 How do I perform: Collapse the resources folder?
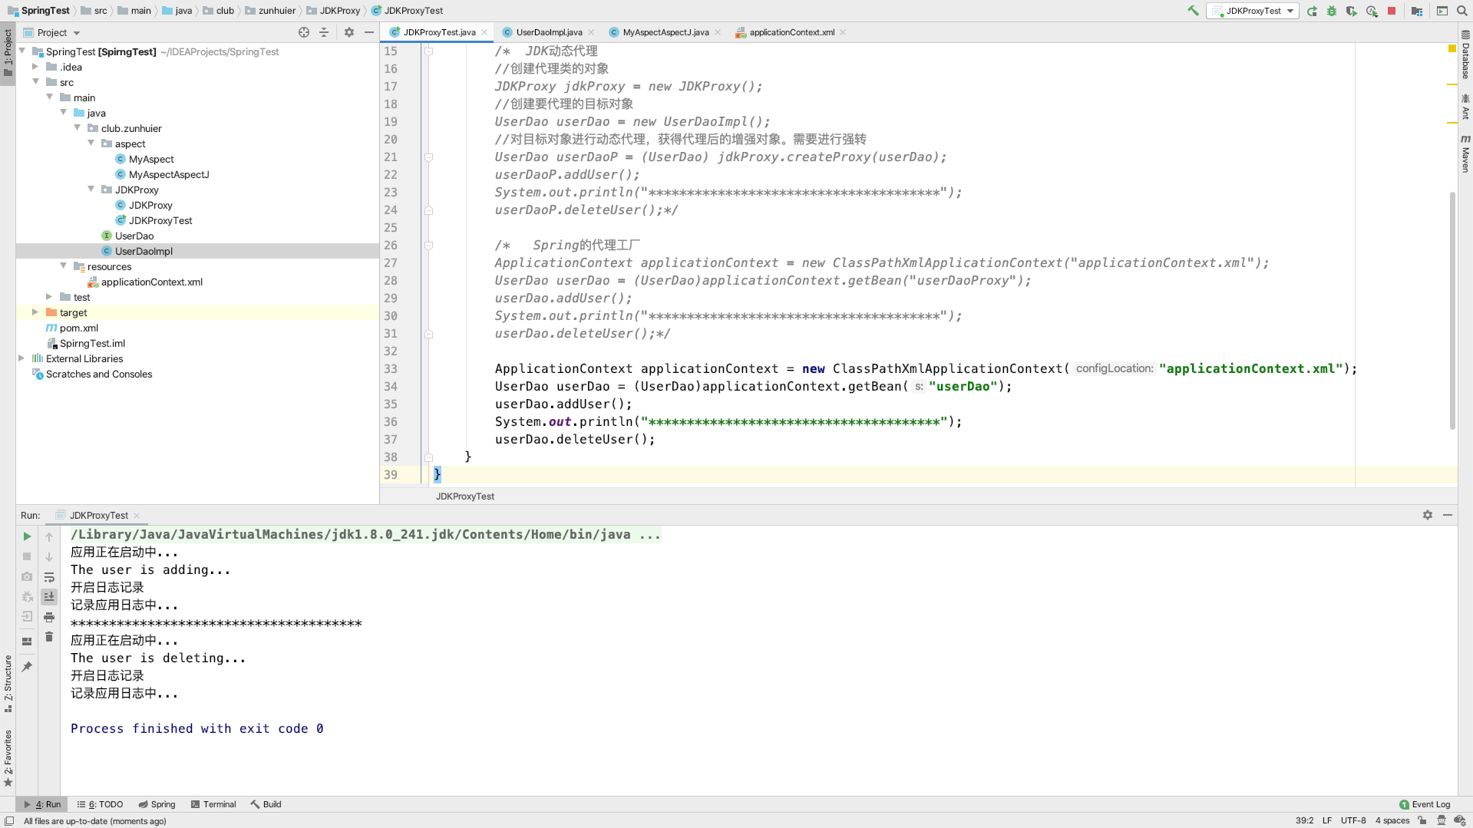pyautogui.click(x=64, y=266)
